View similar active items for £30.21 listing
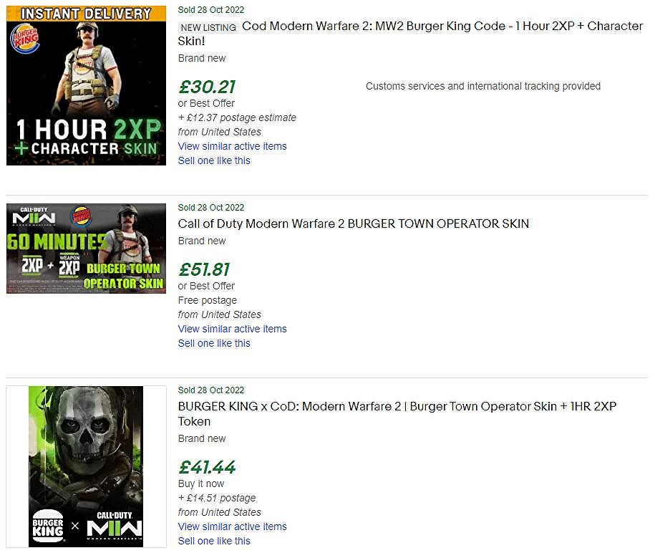The width and height of the screenshot is (655, 558). click(232, 146)
